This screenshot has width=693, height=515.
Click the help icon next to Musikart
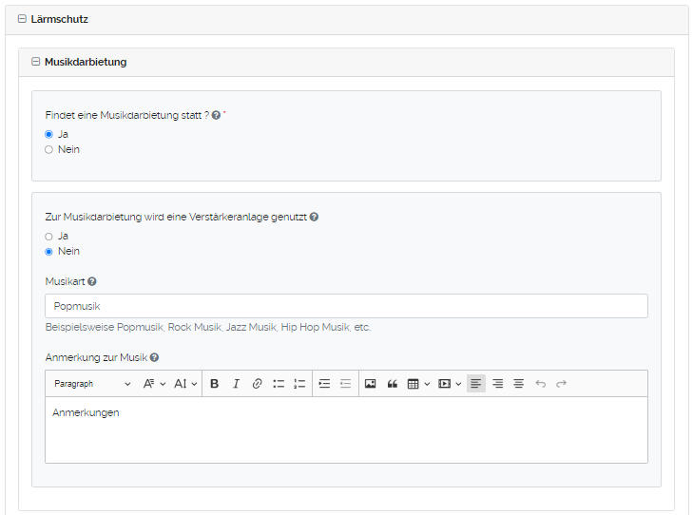tap(92, 282)
